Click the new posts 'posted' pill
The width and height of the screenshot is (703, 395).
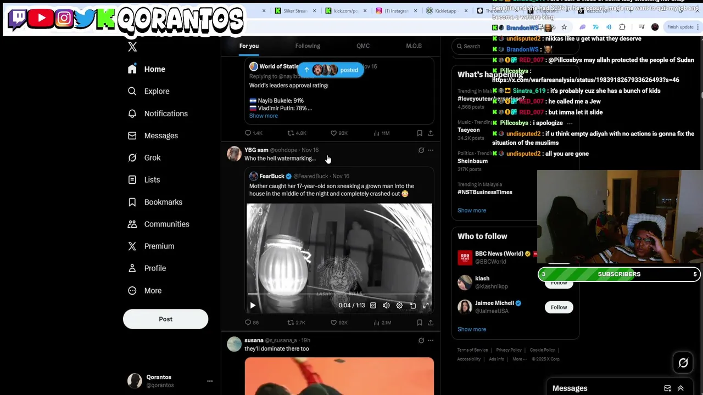pos(330,70)
